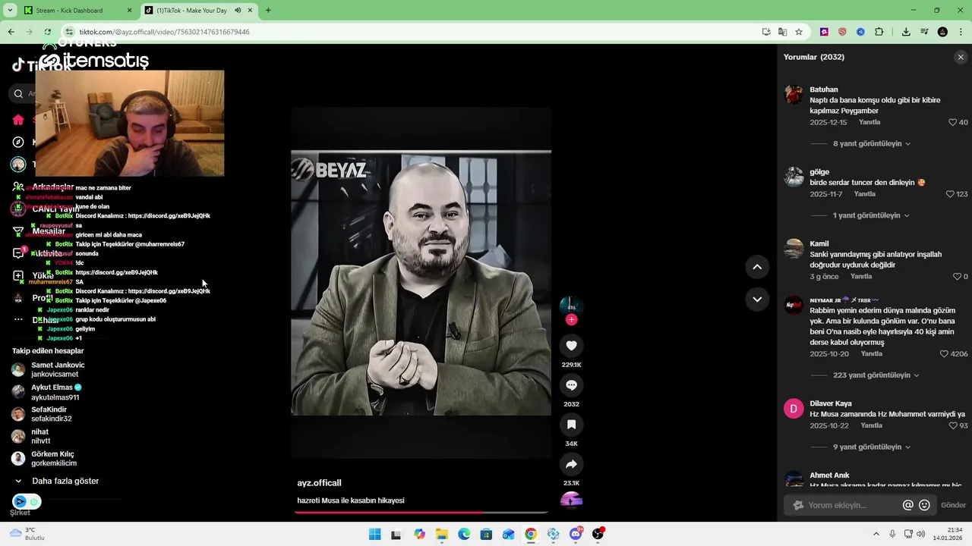Open the comments bubble icon
972x546 pixels.
572,385
